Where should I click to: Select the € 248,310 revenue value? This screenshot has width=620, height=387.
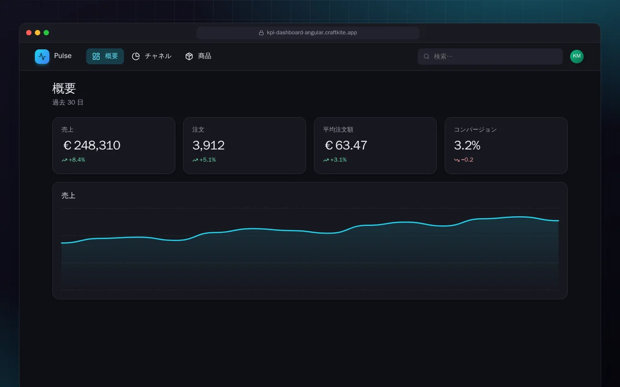(x=92, y=145)
